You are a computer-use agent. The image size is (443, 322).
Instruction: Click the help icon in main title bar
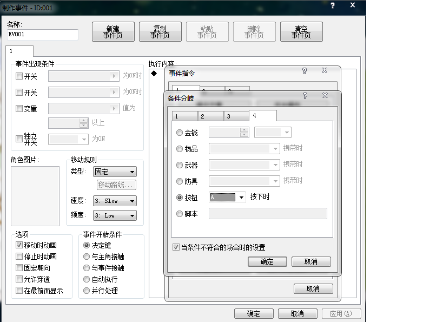point(333,5)
